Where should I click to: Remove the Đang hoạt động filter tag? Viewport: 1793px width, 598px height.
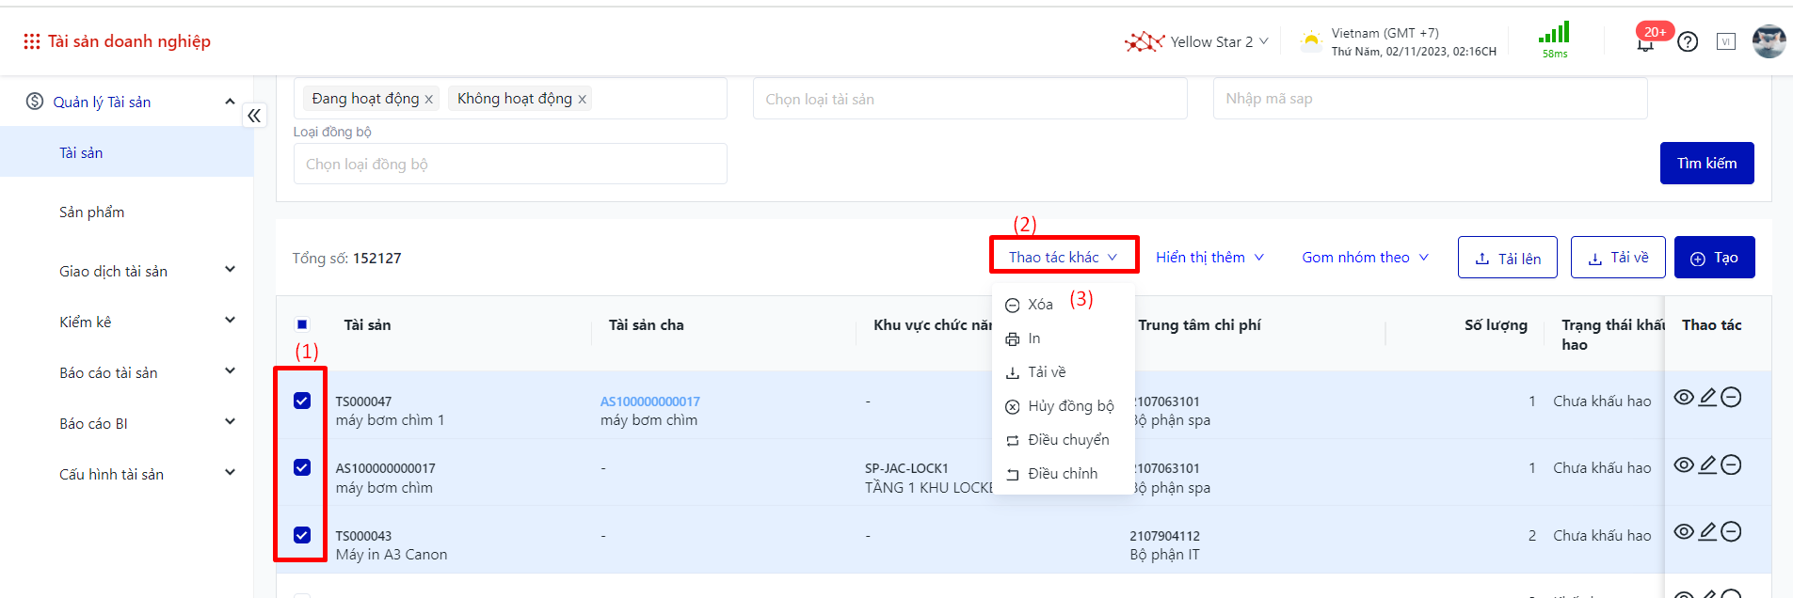coord(429,100)
